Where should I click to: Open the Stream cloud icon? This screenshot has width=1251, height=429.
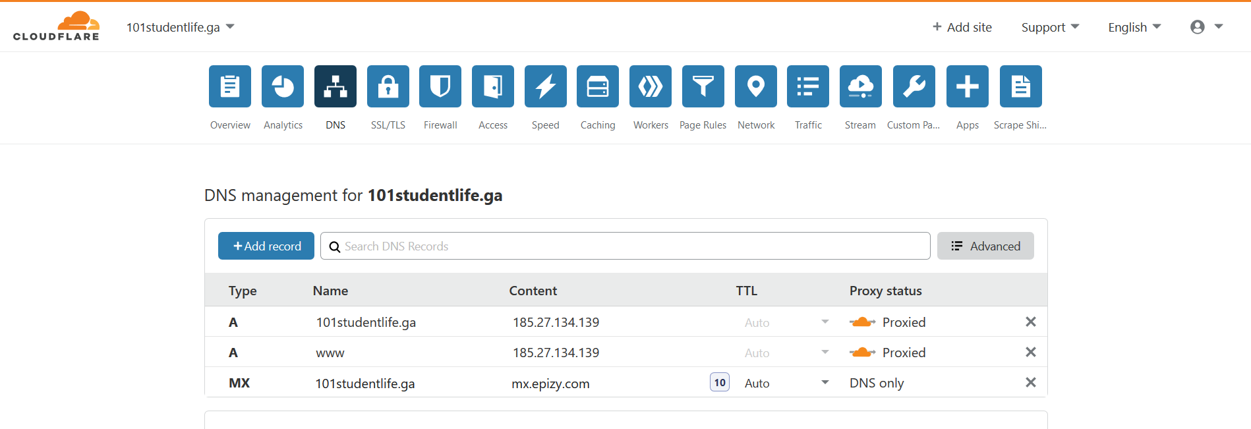point(860,86)
